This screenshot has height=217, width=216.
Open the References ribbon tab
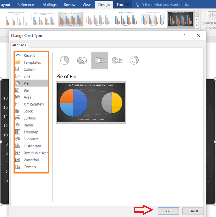pos(26,5)
